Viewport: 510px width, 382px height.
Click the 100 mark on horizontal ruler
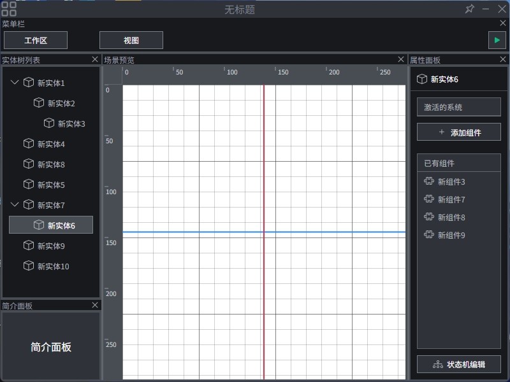[232, 72]
